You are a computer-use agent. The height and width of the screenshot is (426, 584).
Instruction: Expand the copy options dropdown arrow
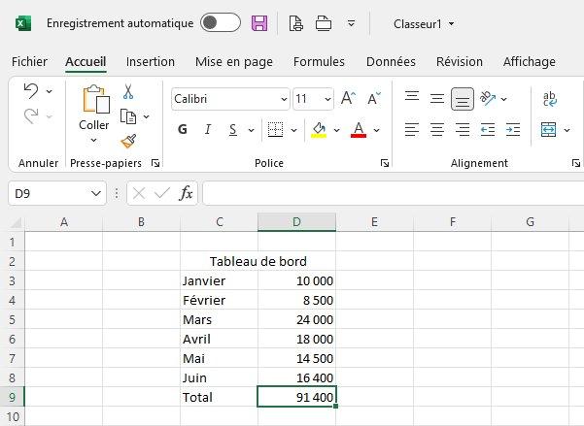click(147, 116)
